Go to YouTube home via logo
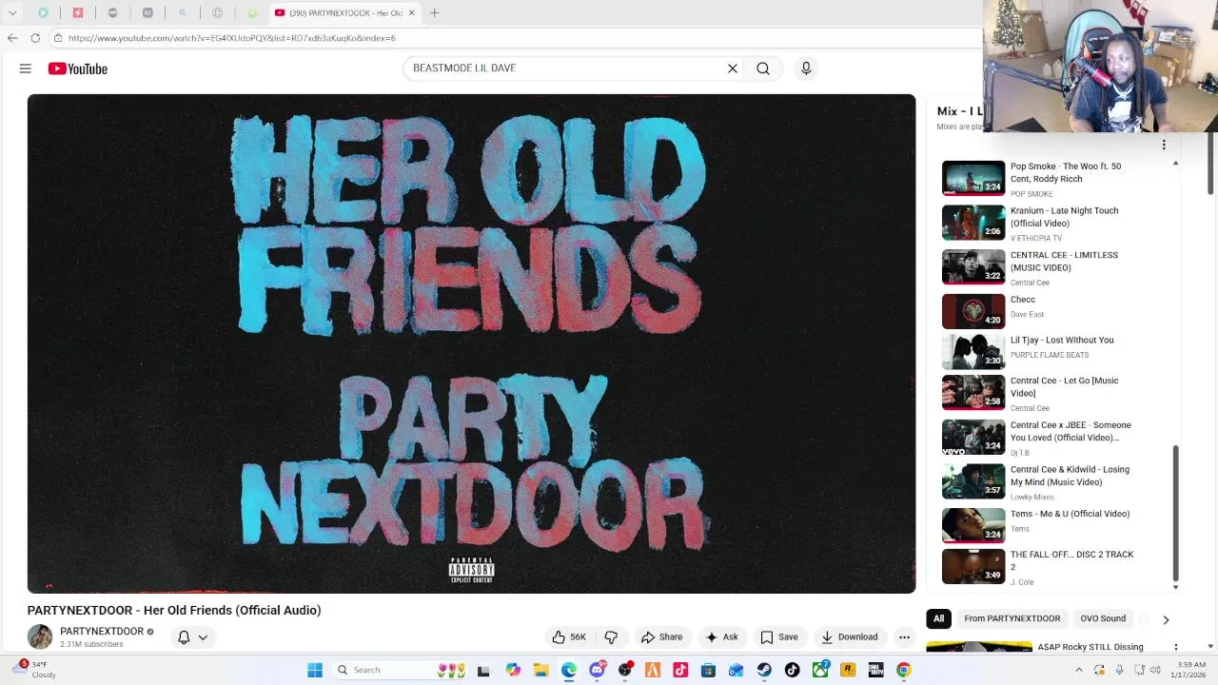 (x=78, y=68)
